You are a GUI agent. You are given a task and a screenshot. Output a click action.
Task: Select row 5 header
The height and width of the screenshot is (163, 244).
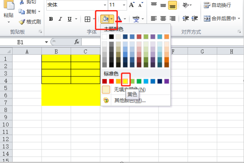(x=6, y=88)
